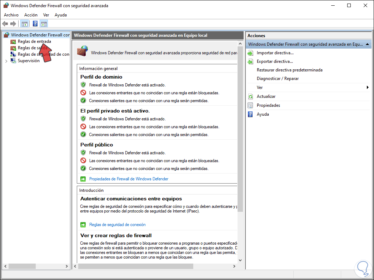The height and width of the screenshot is (280, 374).
Task: Click the firewall globe icon in the center header
Action: click(83, 51)
